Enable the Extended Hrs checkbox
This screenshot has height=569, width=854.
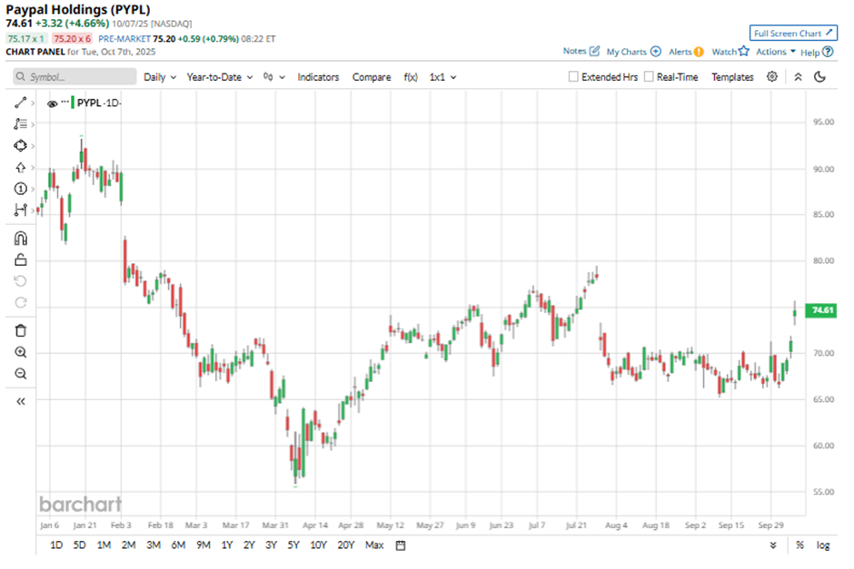tap(573, 77)
